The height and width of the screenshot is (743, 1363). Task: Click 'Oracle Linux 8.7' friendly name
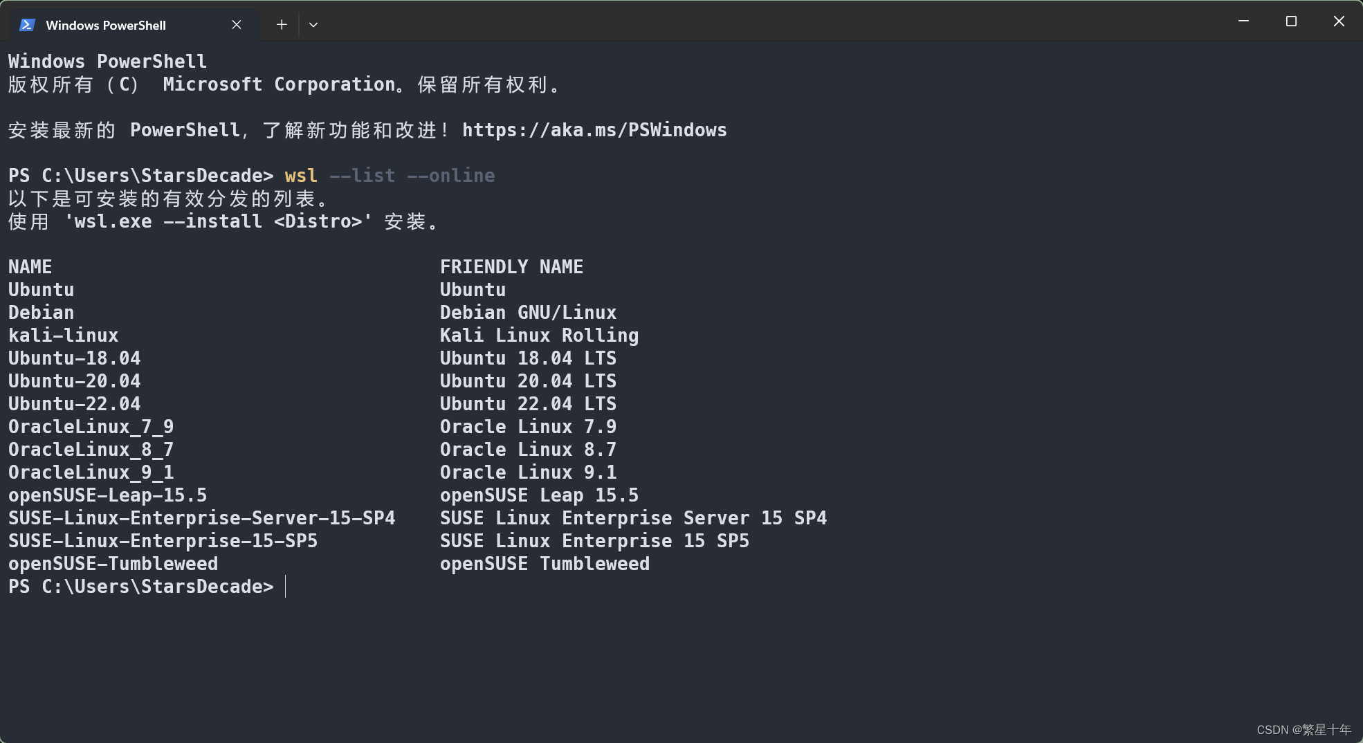tap(528, 450)
